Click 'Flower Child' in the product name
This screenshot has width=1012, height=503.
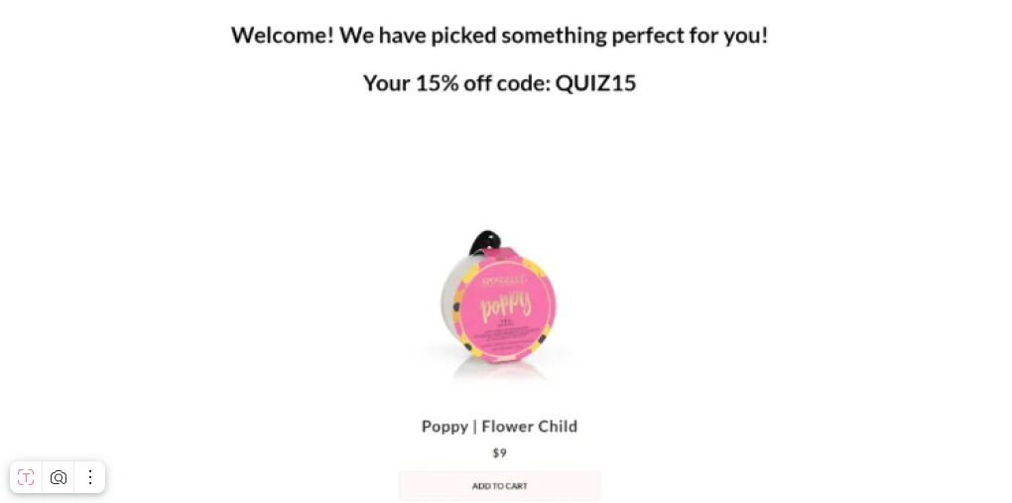point(529,427)
